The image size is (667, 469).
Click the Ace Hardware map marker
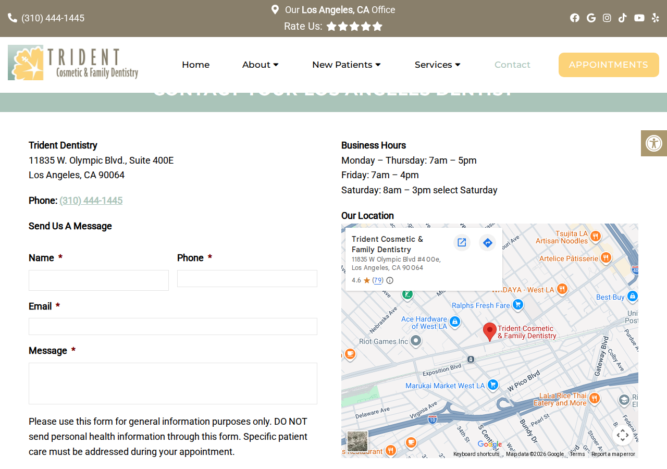coord(455,322)
